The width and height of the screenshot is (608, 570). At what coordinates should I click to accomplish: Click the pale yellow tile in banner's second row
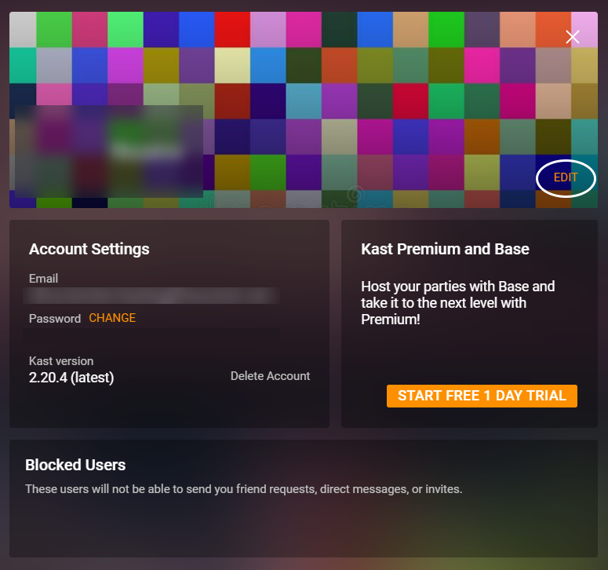click(232, 65)
